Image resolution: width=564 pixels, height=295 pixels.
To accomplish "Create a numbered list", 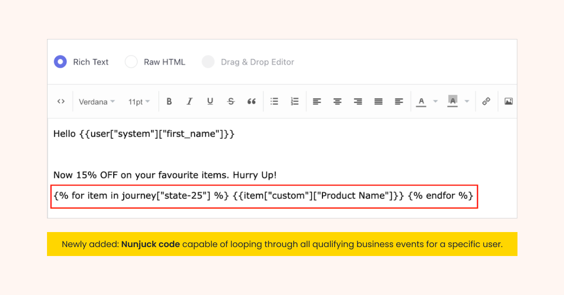I will click(295, 101).
